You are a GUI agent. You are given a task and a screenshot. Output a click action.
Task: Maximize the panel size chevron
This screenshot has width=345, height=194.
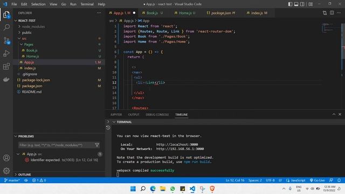(x=334, y=114)
